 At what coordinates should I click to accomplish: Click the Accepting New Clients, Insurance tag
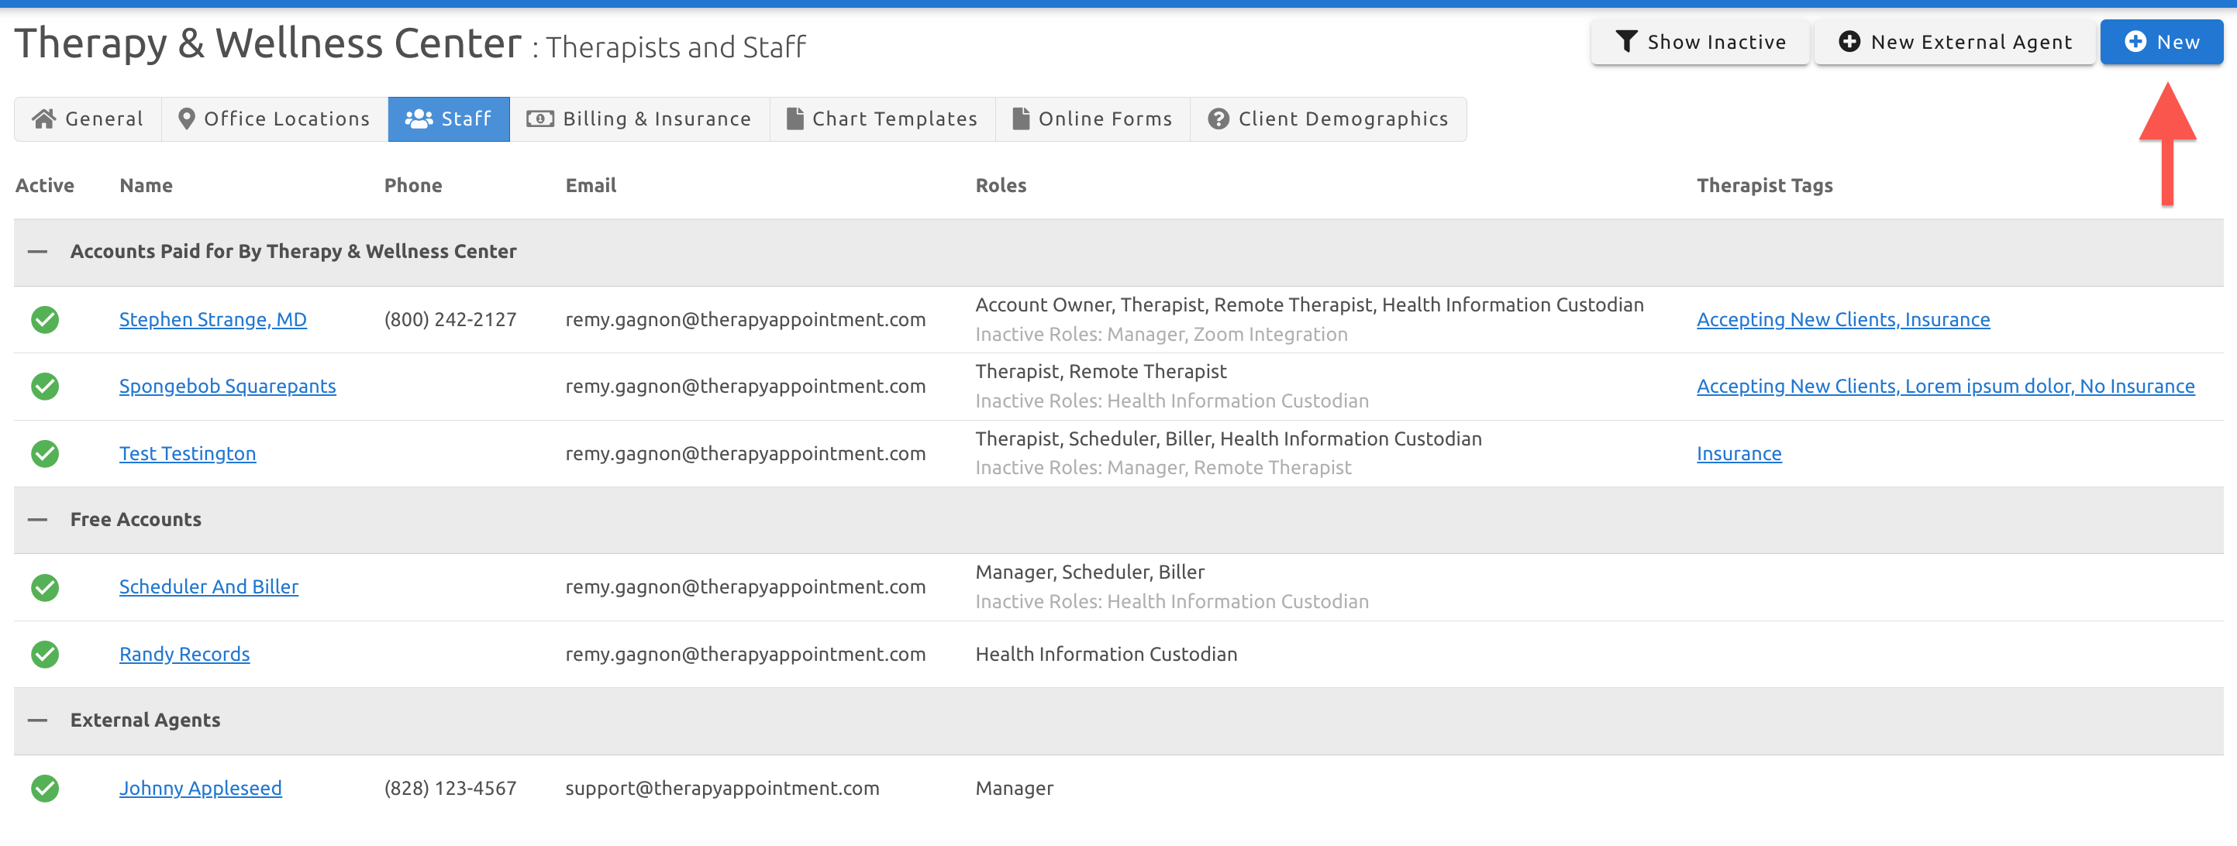[1842, 319]
